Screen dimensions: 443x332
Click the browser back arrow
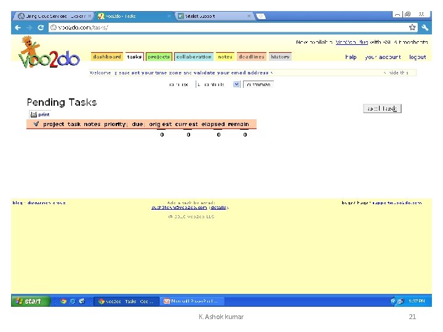(x=18, y=28)
